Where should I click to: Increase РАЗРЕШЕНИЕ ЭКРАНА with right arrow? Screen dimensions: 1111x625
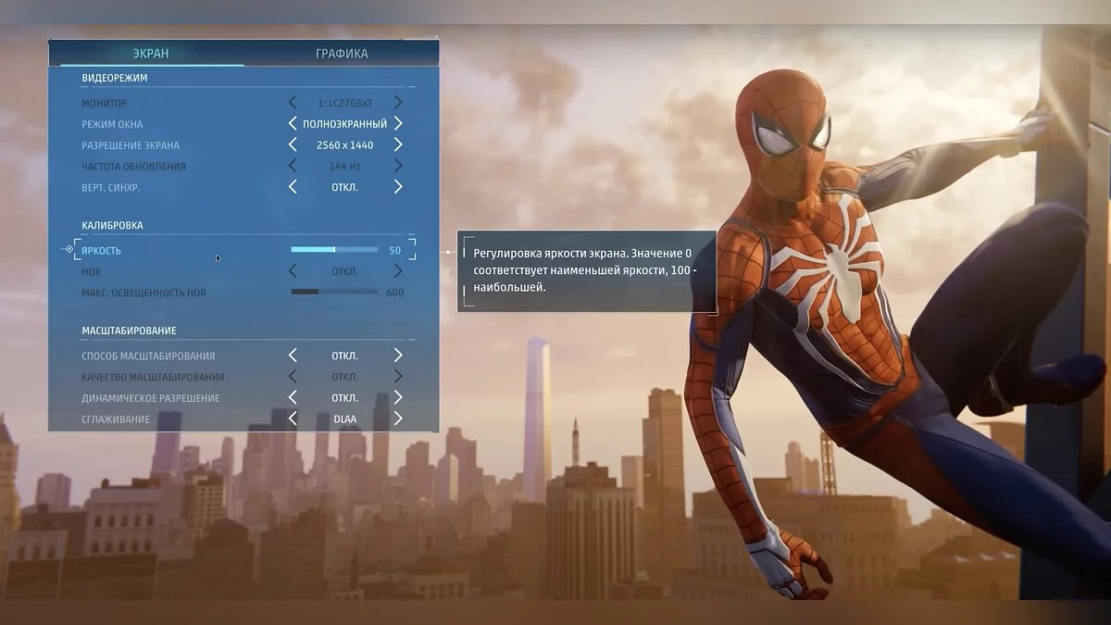point(398,144)
